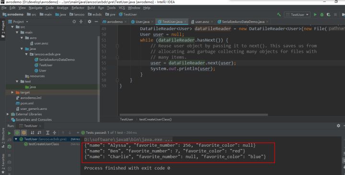Toggle show passed tests in Run panel
Viewport: 345px width, 175px height.
tap(17, 132)
